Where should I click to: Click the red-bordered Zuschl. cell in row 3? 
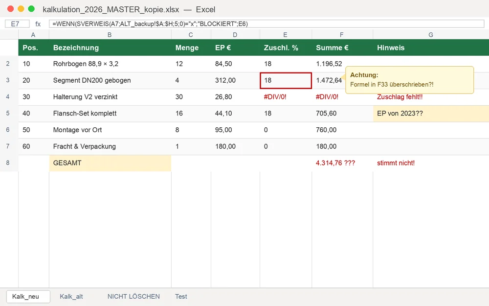(x=286, y=81)
